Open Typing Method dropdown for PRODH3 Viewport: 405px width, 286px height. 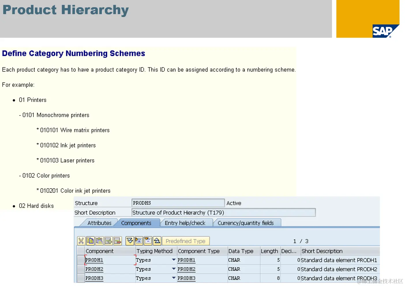pos(174,278)
